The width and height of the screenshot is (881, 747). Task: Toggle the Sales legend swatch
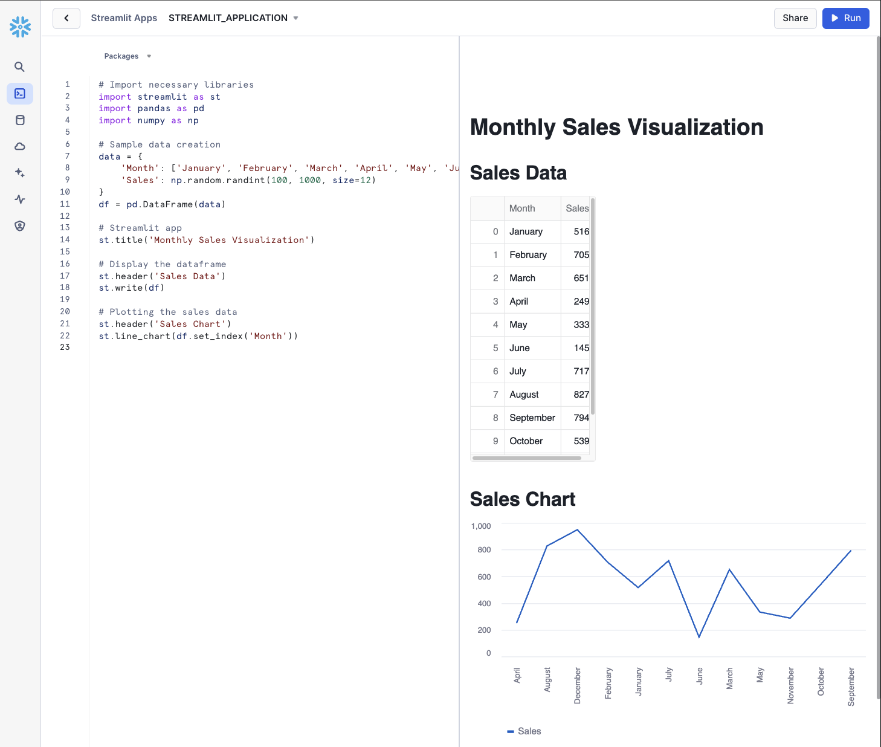(x=511, y=731)
